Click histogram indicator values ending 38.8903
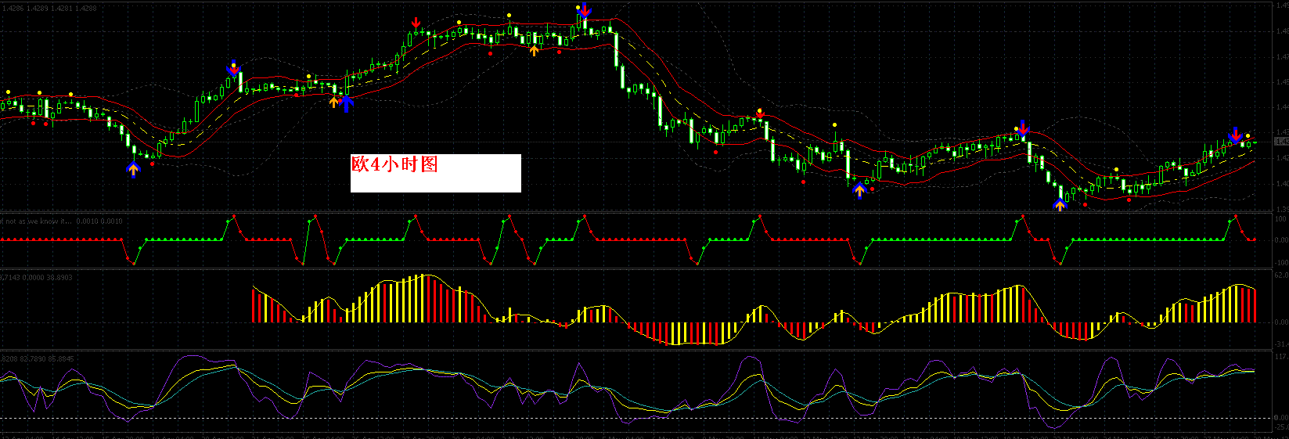The width and height of the screenshot is (1289, 439). click(x=38, y=278)
